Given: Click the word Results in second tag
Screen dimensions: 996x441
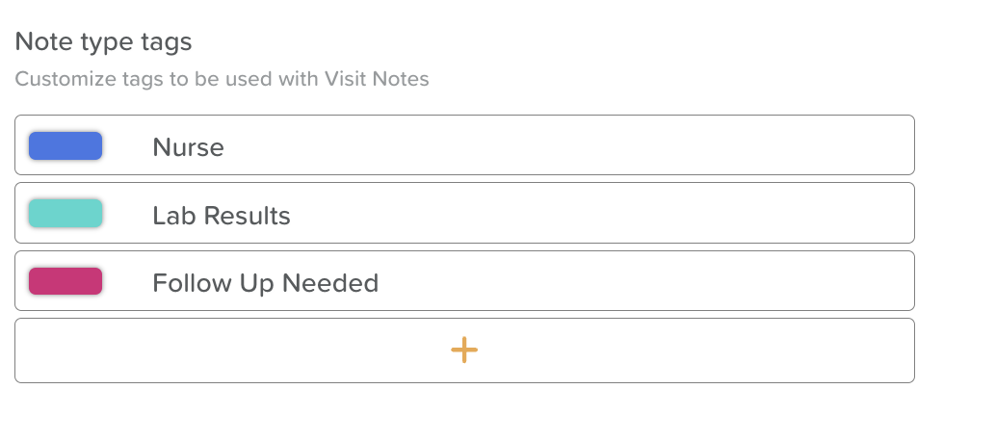Looking at the screenshot, I should click(x=246, y=216).
